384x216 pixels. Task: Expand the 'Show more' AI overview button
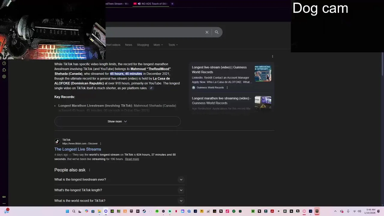tap(117, 121)
